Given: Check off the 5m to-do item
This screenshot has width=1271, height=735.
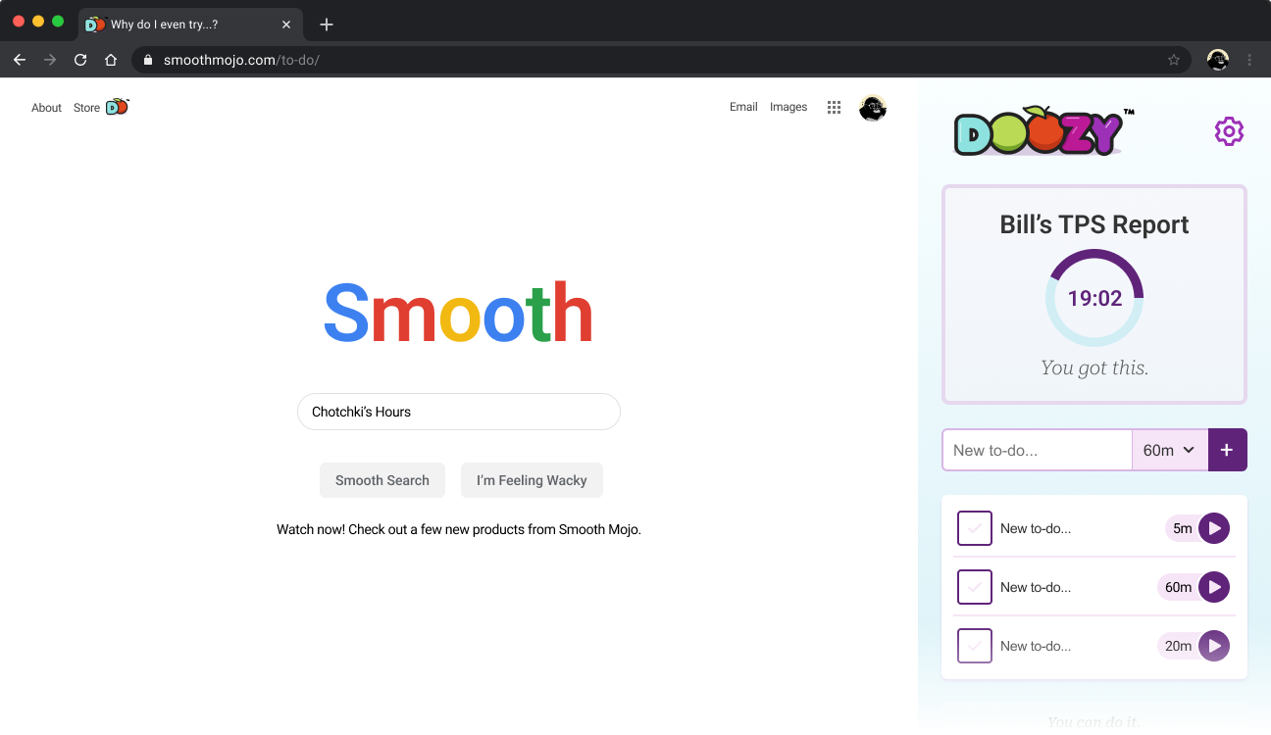Looking at the screenshot, I should tap(975, 528).
